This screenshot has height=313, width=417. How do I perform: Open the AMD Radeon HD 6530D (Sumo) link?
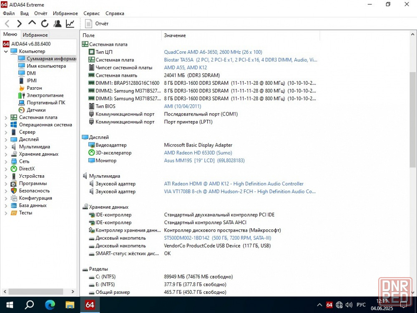pyautogui.click(x=198, y=153)
